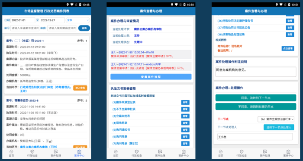Click 点击查看 for the 现场照片 attachment
The width and height of the screenshot is (303, 161).
click(x=288, y=48)
